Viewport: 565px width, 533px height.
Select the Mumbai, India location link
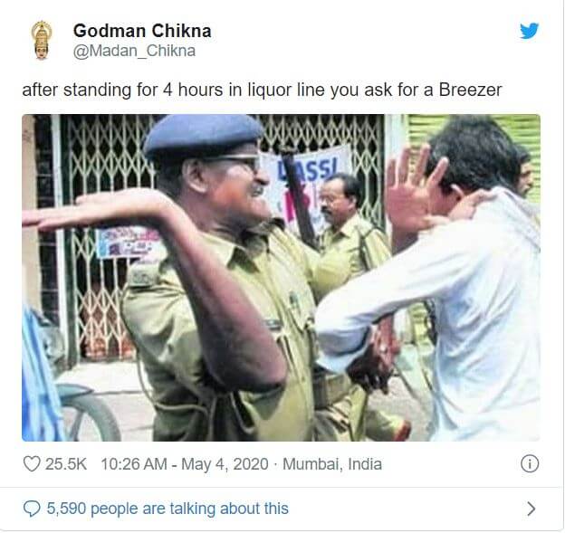332,464
